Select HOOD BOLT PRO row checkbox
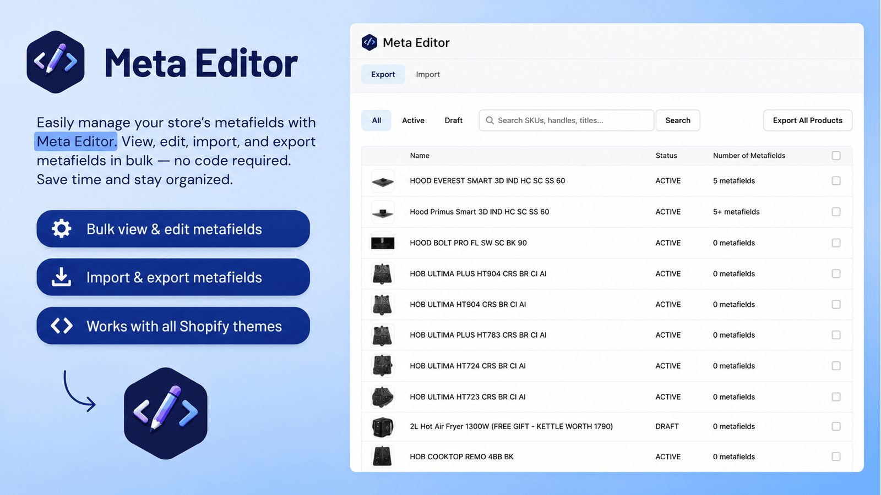 (836, 243)
